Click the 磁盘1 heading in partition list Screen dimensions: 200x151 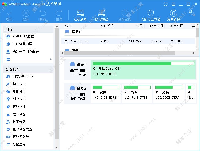(x=76, y=32)
